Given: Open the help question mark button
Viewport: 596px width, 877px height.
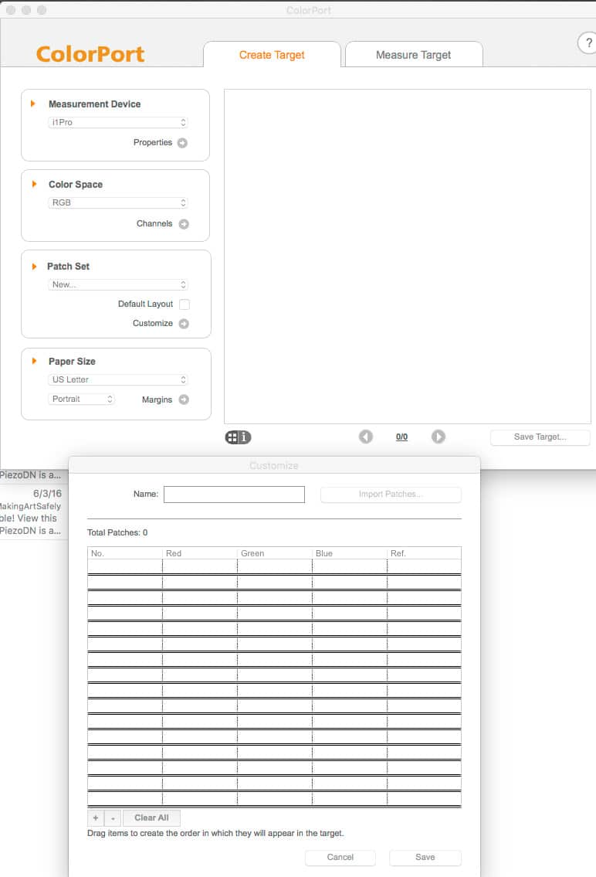Looking at the screenshot, I should [x=588, y=42].
